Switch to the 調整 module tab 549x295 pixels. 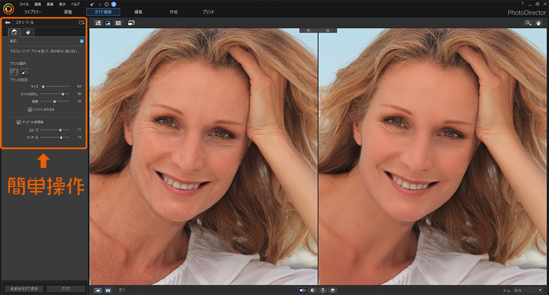click(68, 12)
